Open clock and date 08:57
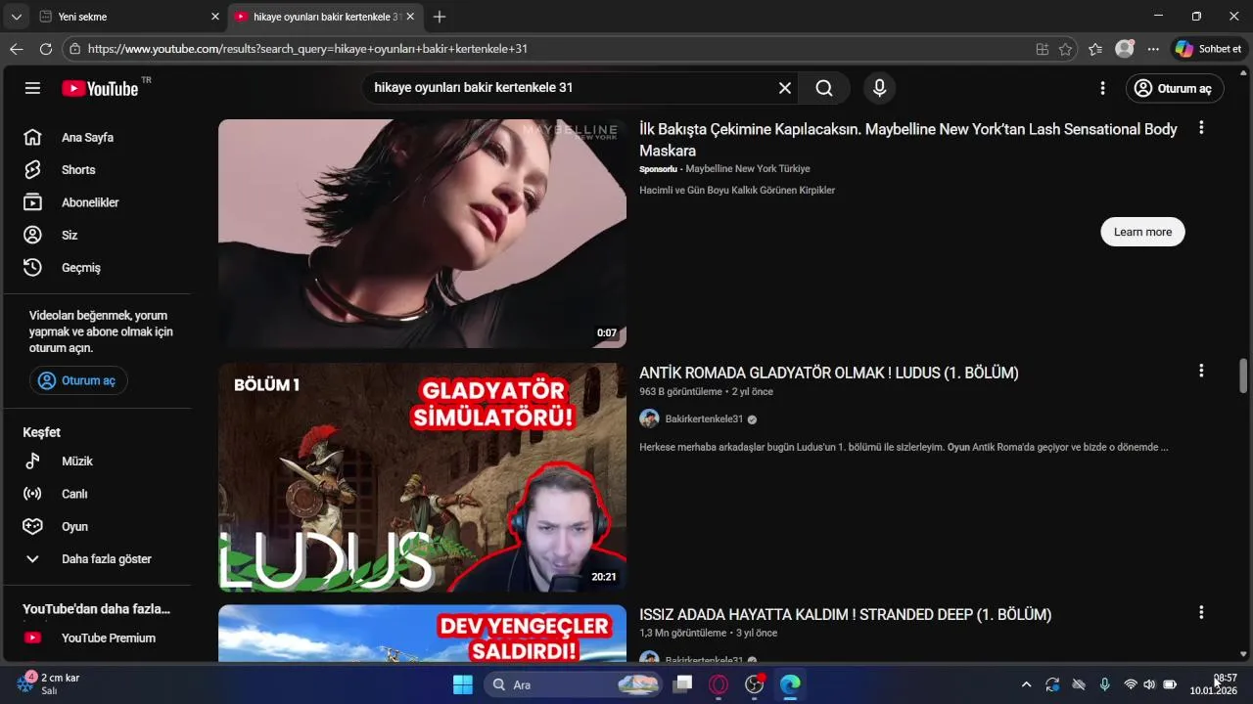 (x=1214, y=683)
